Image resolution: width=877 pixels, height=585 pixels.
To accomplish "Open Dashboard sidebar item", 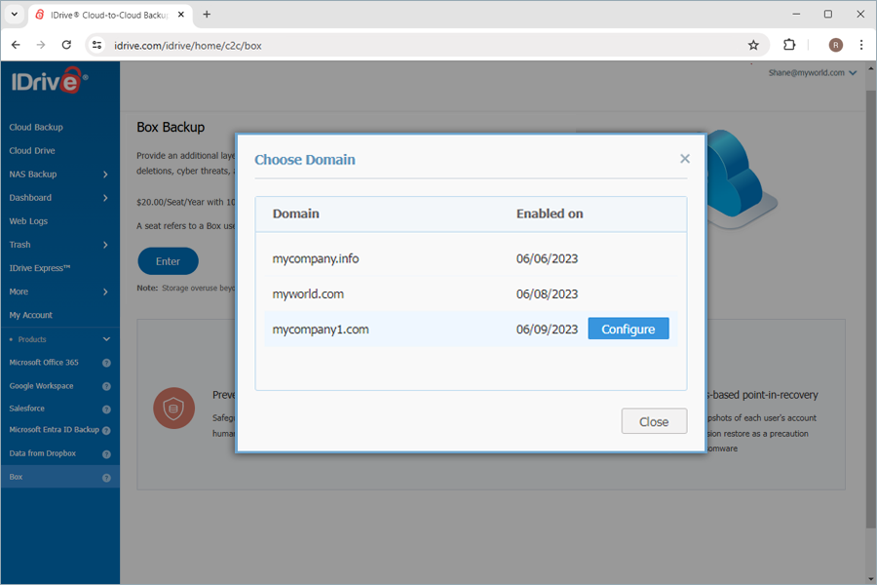I will [30, 198].
